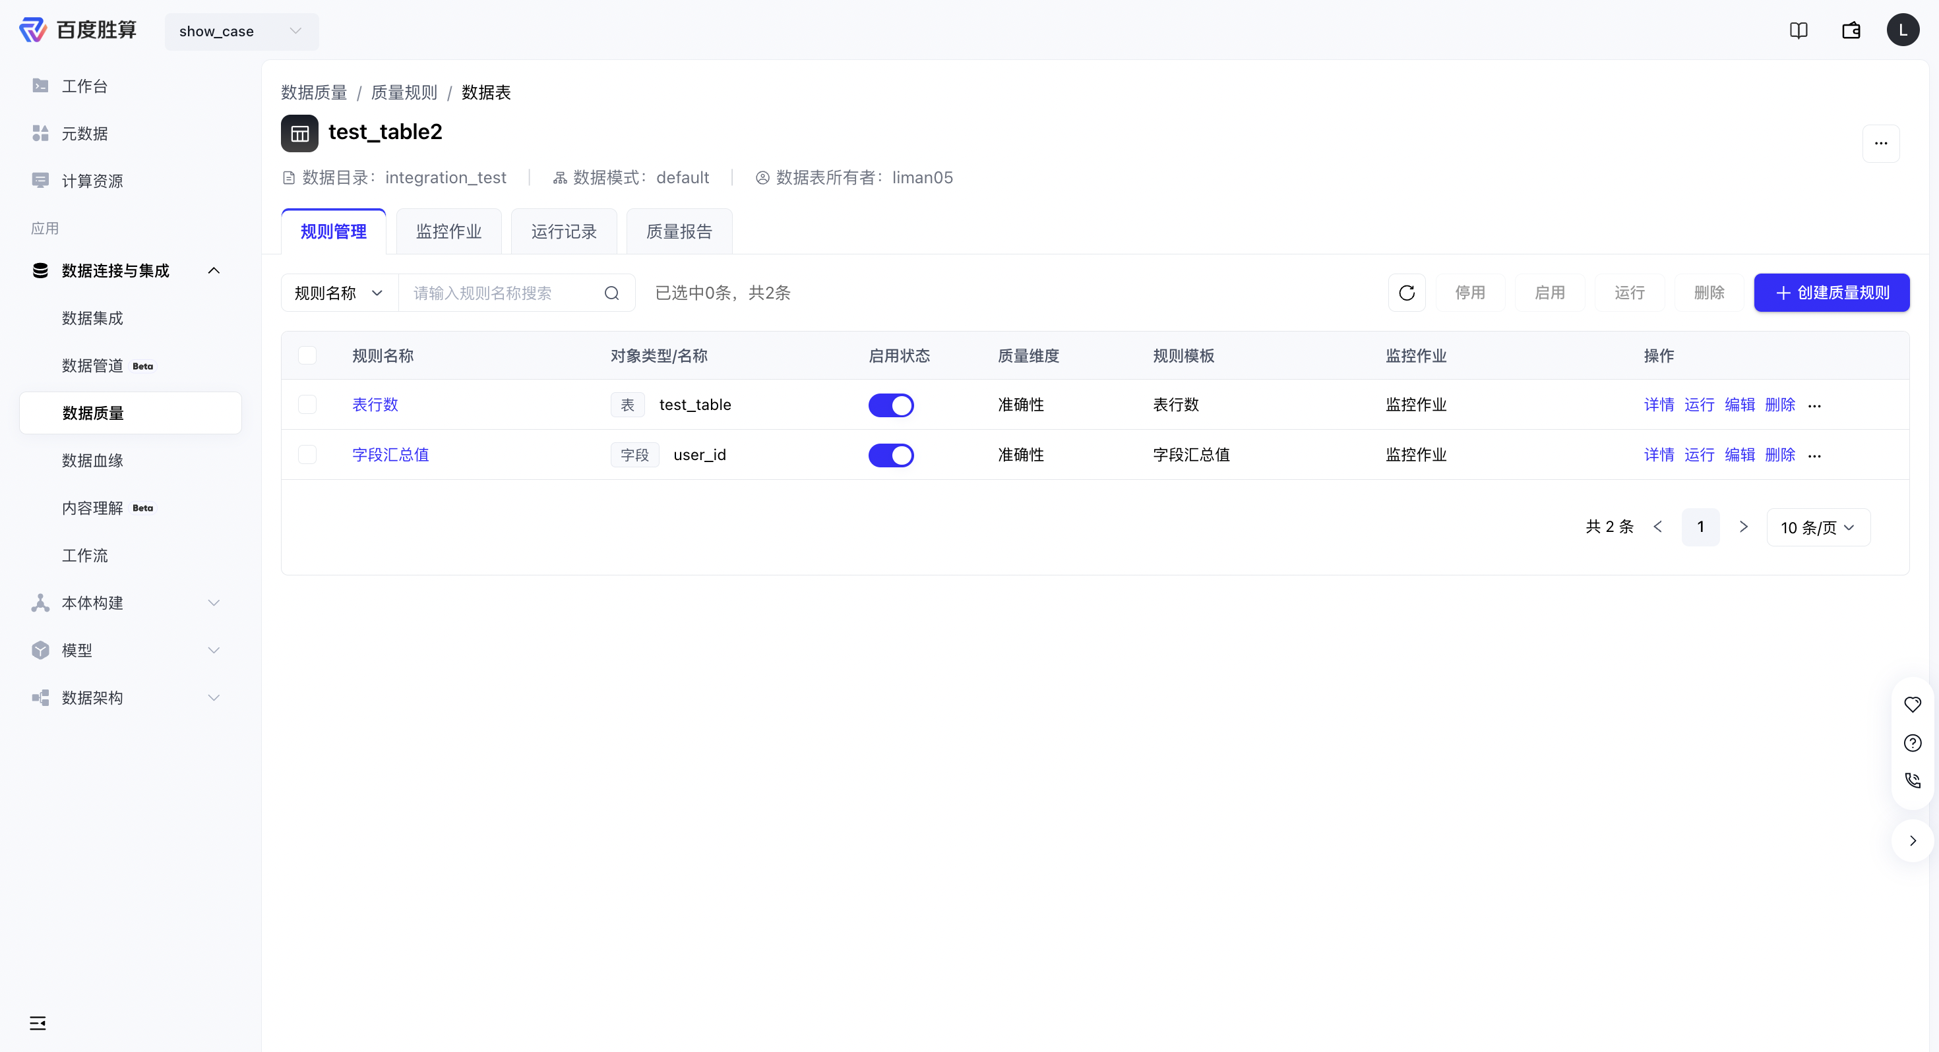Screen dimensions: 1939x1052
Task: Open the 表行数 rule link
Action: [x=375, y=405]
